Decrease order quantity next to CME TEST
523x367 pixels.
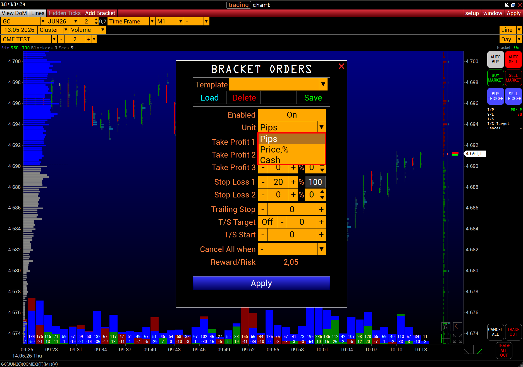click(61, 39)
